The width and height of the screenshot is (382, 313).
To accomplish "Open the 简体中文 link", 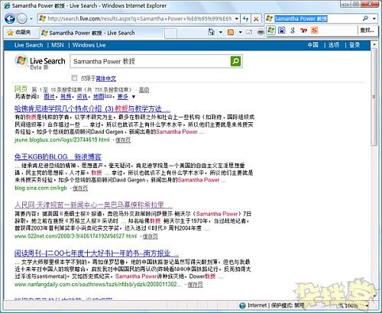I will (x=105, y=79).
